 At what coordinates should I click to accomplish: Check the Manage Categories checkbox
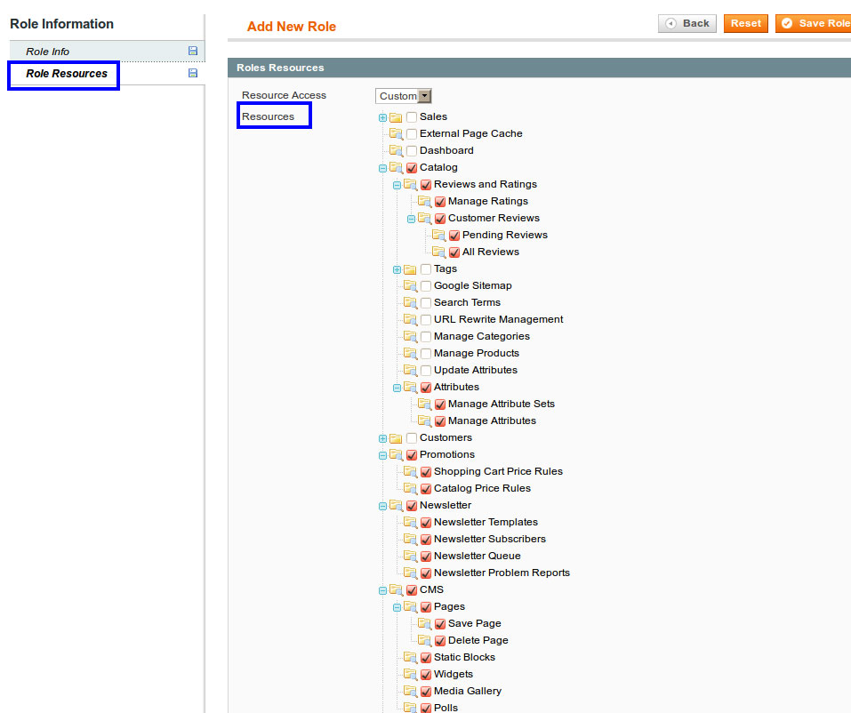(426, 337)
